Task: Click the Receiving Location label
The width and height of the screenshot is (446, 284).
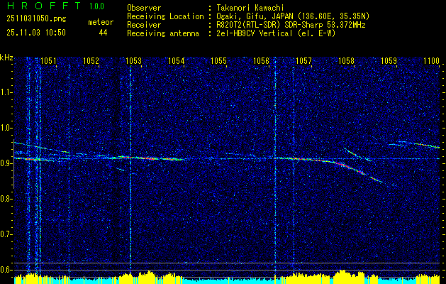Action: [165, 16]
